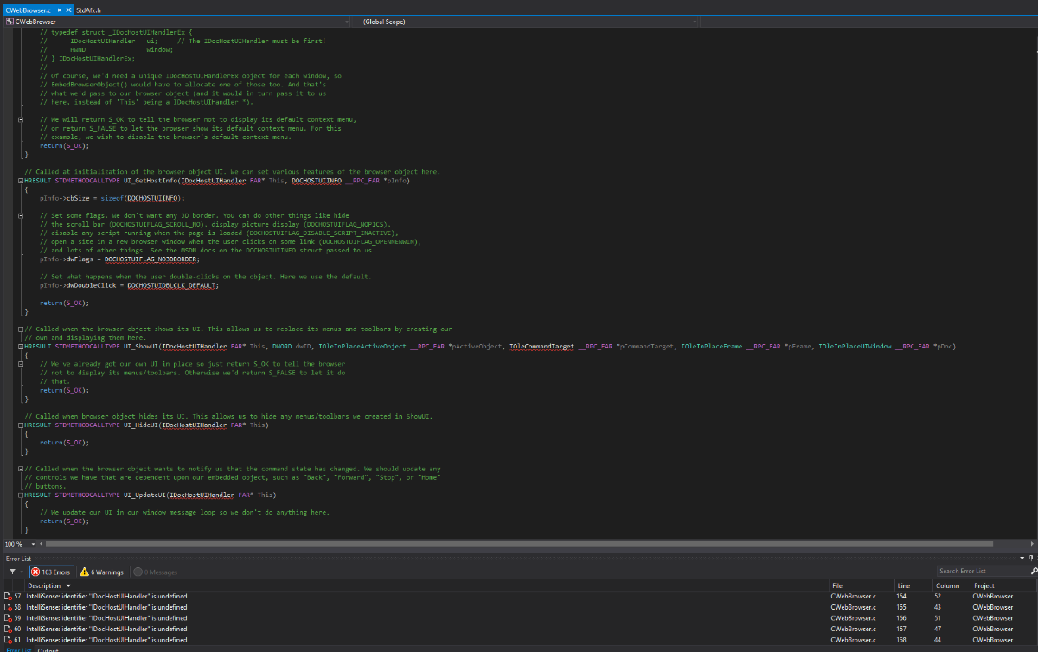Click the Error List search magnifier icon
This screenshot has width=1038, height=652.
(1034, 571)
